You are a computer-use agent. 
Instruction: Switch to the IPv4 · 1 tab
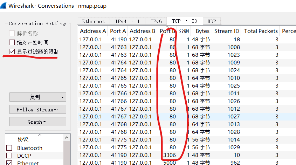click(128, 21)
